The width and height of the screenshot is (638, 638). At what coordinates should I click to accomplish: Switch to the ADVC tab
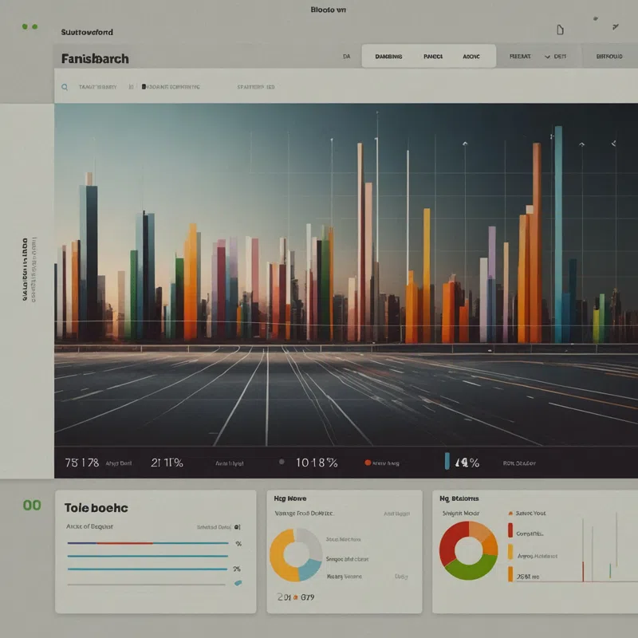[471, 57]
